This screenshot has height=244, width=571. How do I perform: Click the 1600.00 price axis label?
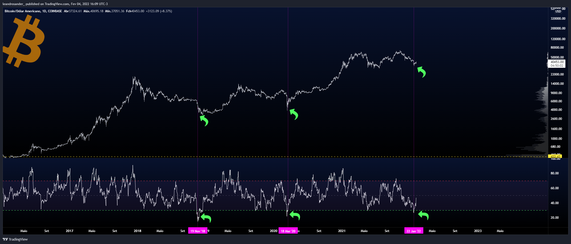coord(556,129)
